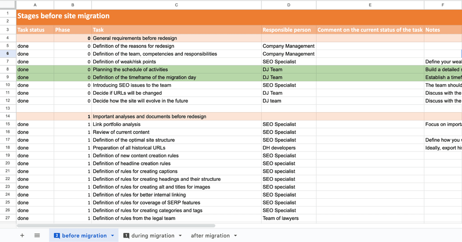Click the select-all corner box

(x=8, y=5)
